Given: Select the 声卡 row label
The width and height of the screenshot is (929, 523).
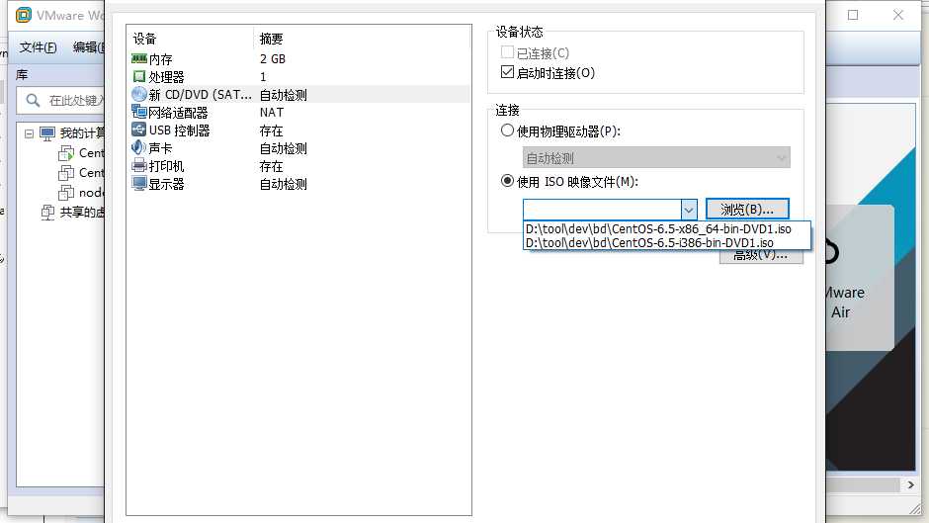Looking at the screenshot, I should pyautogui.click(x=160, y=147).
